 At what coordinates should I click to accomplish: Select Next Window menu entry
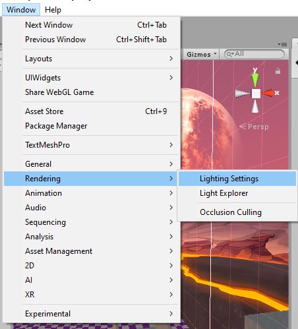[92, 25]
